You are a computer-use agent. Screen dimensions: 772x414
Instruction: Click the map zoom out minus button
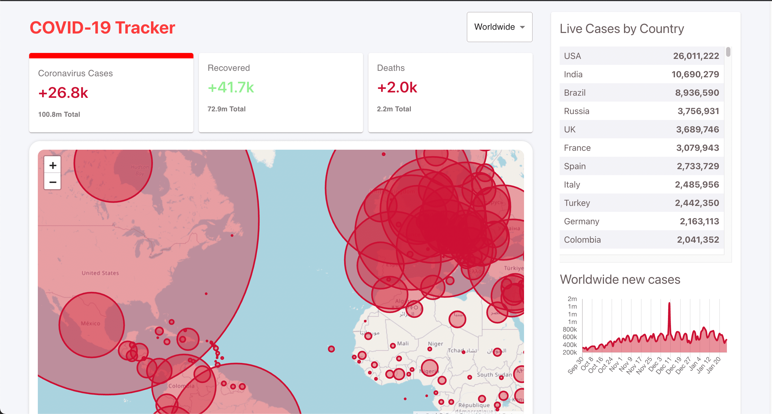(x=53, y=182)
